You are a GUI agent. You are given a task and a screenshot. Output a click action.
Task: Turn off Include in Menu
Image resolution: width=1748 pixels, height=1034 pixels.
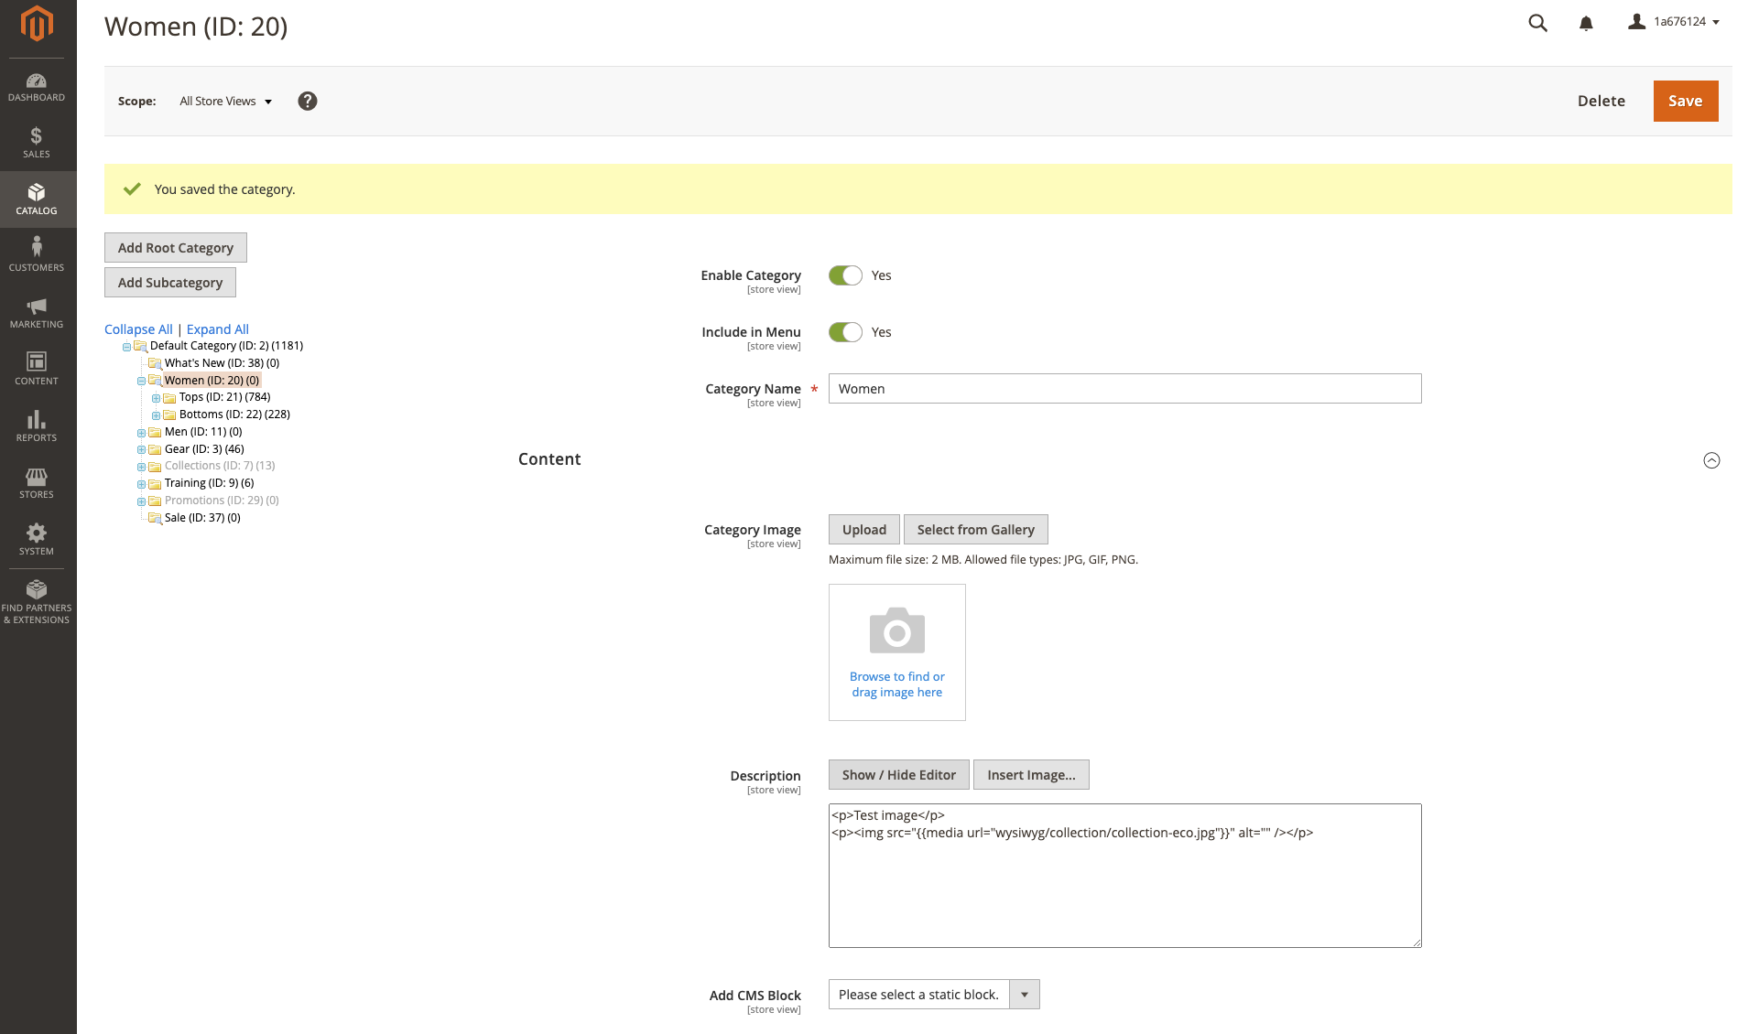pyautogui.click(x=845, y=331)
